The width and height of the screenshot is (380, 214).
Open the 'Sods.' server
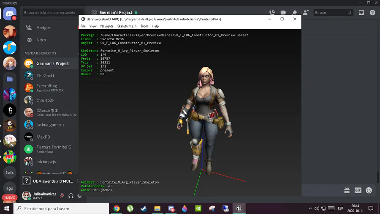point(10,173)
